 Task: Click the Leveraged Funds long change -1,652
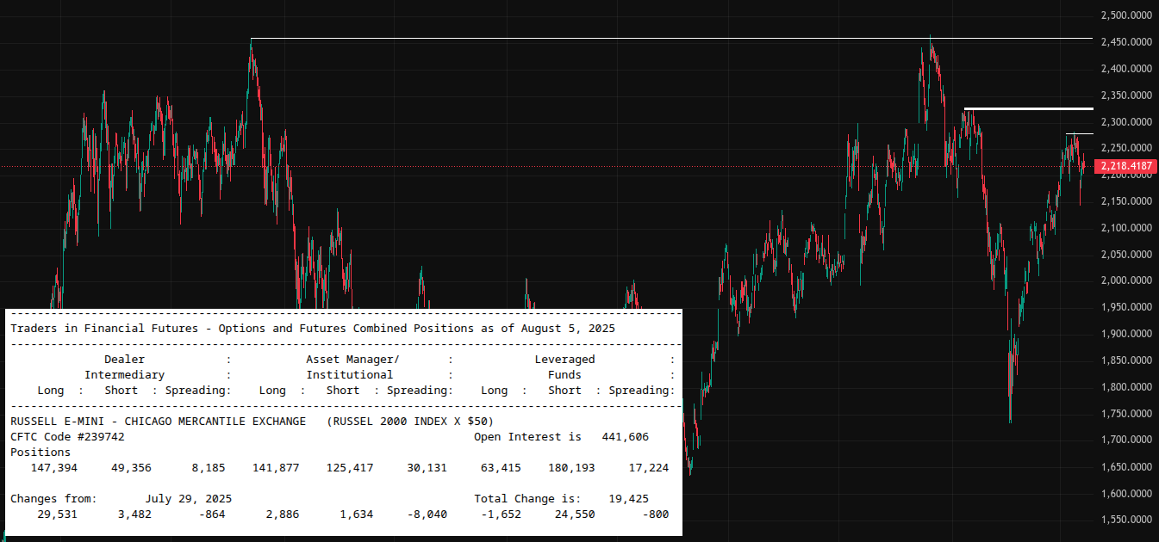coord(501,514)
